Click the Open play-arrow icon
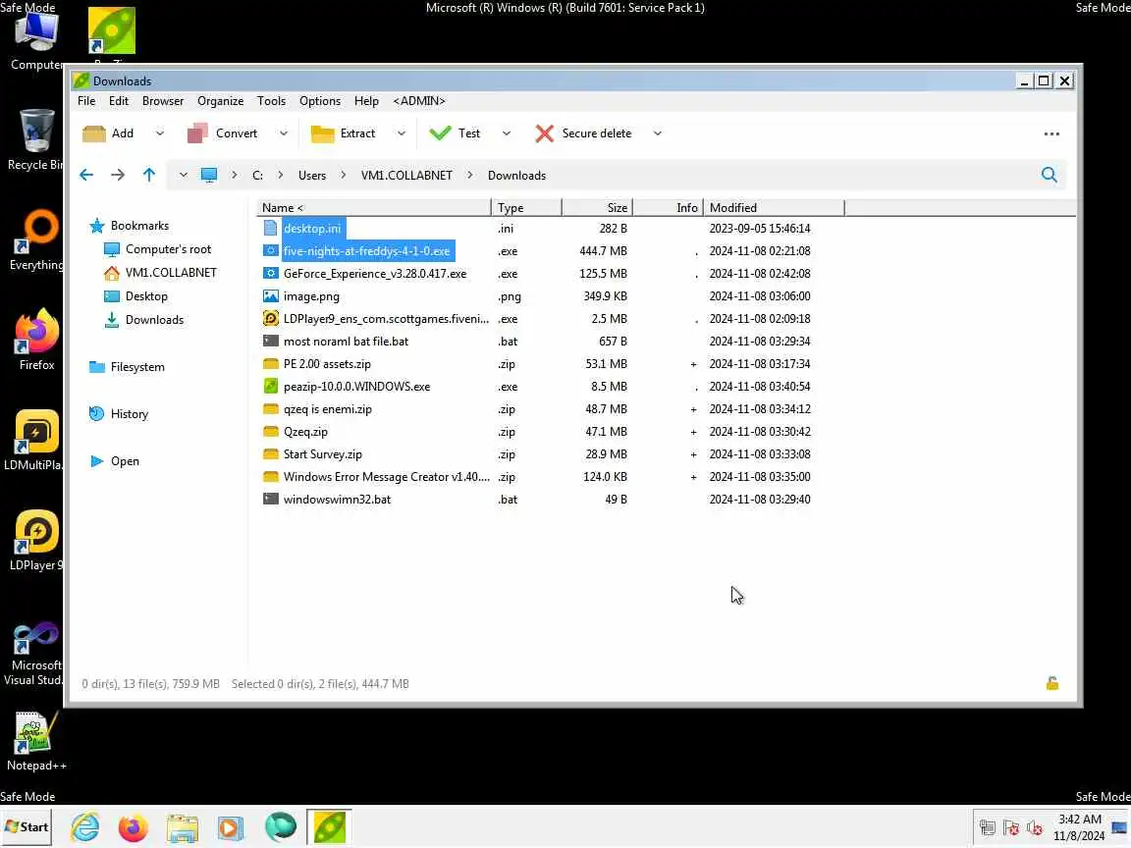 coord(96,461)
